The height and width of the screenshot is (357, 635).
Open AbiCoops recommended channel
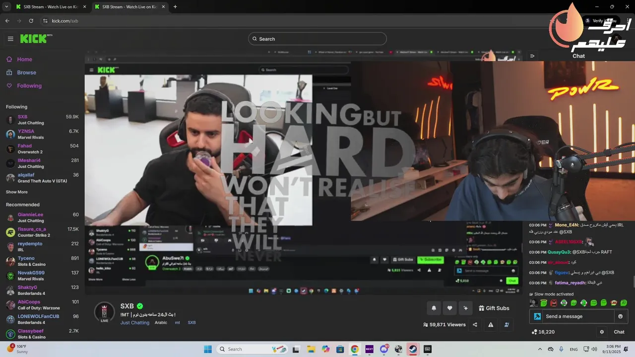(x=42, y=304)
